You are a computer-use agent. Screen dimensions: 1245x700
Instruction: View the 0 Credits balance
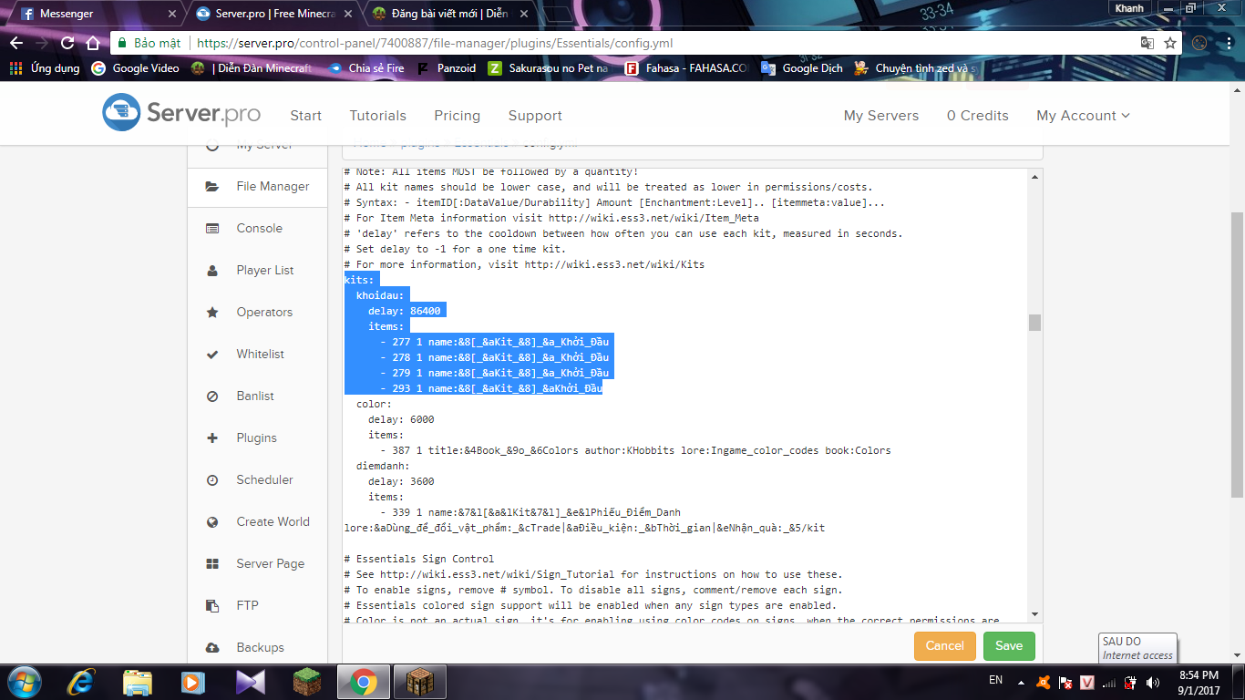click(978, 116)
